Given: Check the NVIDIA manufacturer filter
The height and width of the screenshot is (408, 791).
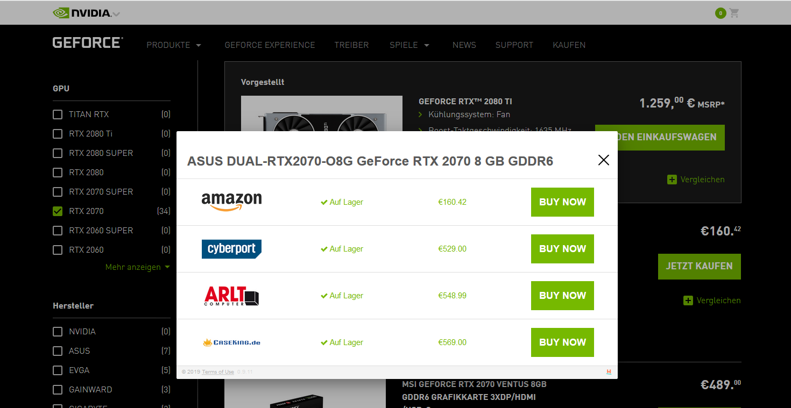Looking at the screenshot, I should [x=58, y=332].
